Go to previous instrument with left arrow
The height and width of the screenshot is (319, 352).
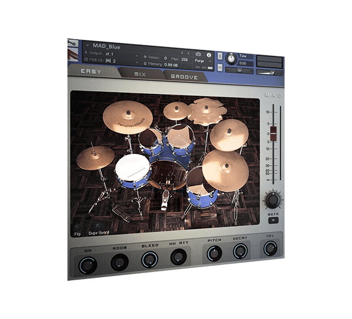[182, 53]
